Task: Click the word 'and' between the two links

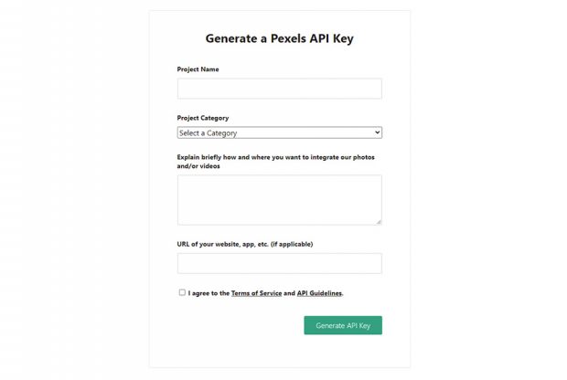Action: [289, 293]
